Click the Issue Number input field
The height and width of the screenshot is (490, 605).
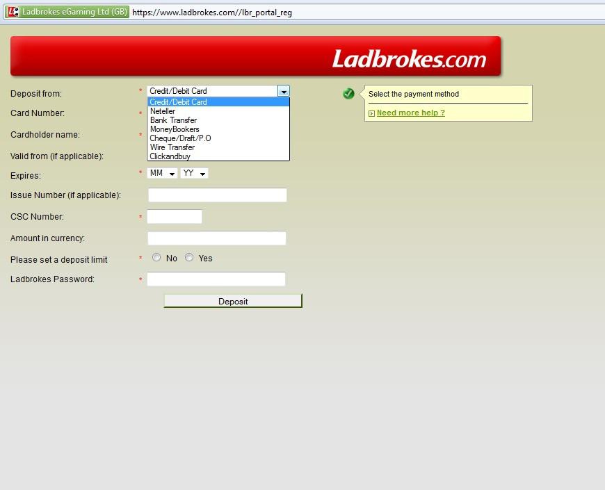point(217,195)
